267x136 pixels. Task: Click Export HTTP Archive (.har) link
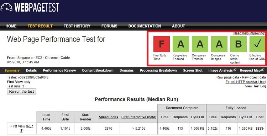coord(246,82)
